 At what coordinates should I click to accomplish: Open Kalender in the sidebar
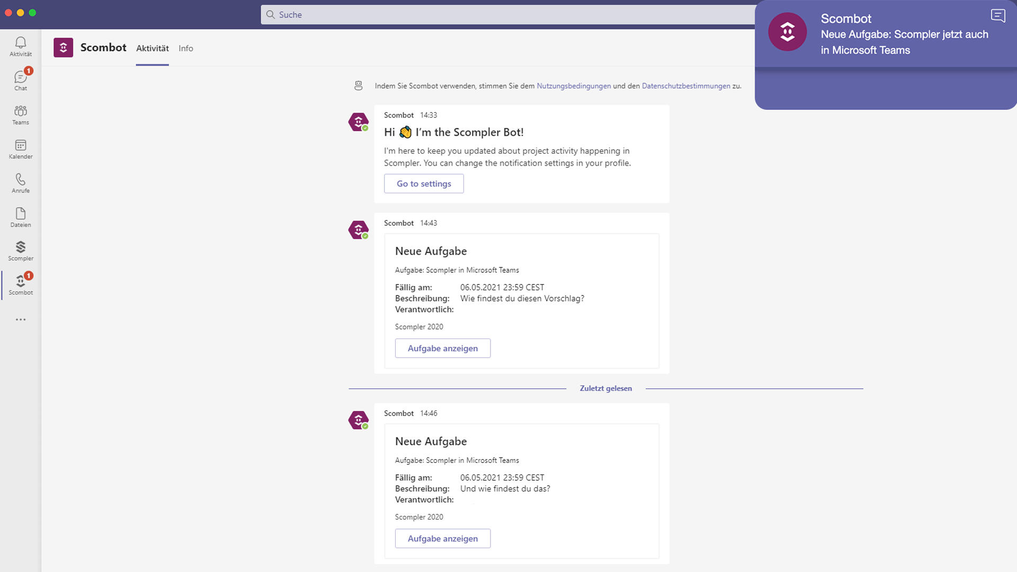[x=21, y=149]
